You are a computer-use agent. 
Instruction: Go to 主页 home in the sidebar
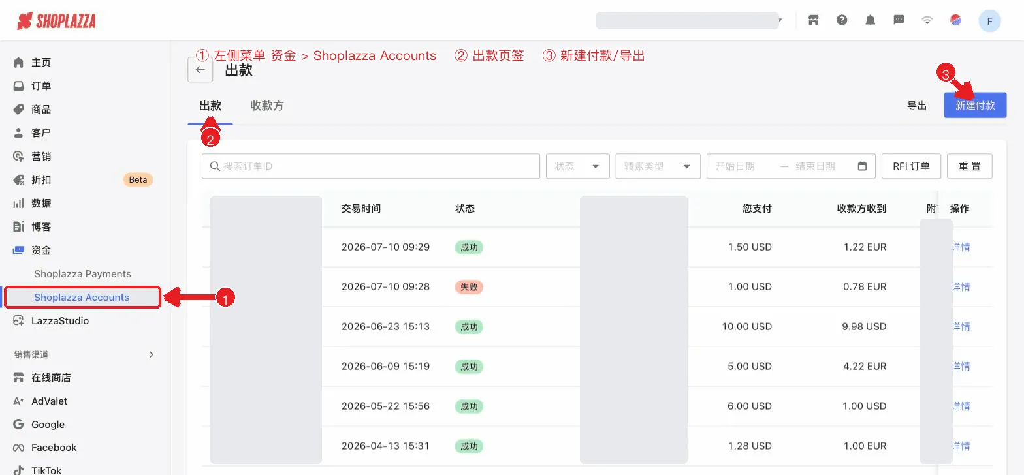[x=41, y=63]
